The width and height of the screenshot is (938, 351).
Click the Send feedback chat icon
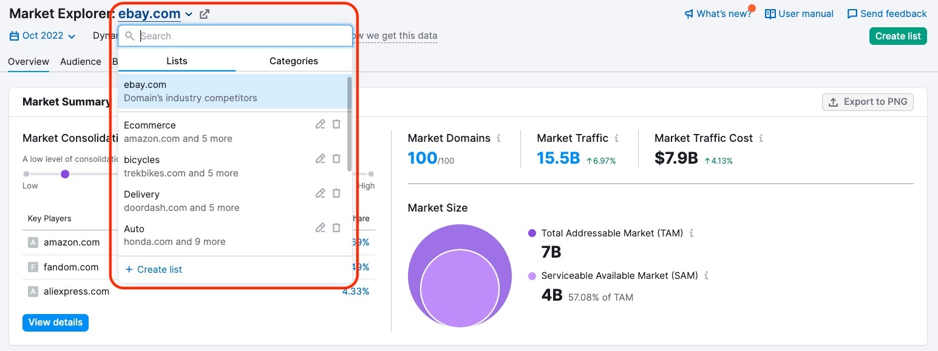(x=852, y=14)
